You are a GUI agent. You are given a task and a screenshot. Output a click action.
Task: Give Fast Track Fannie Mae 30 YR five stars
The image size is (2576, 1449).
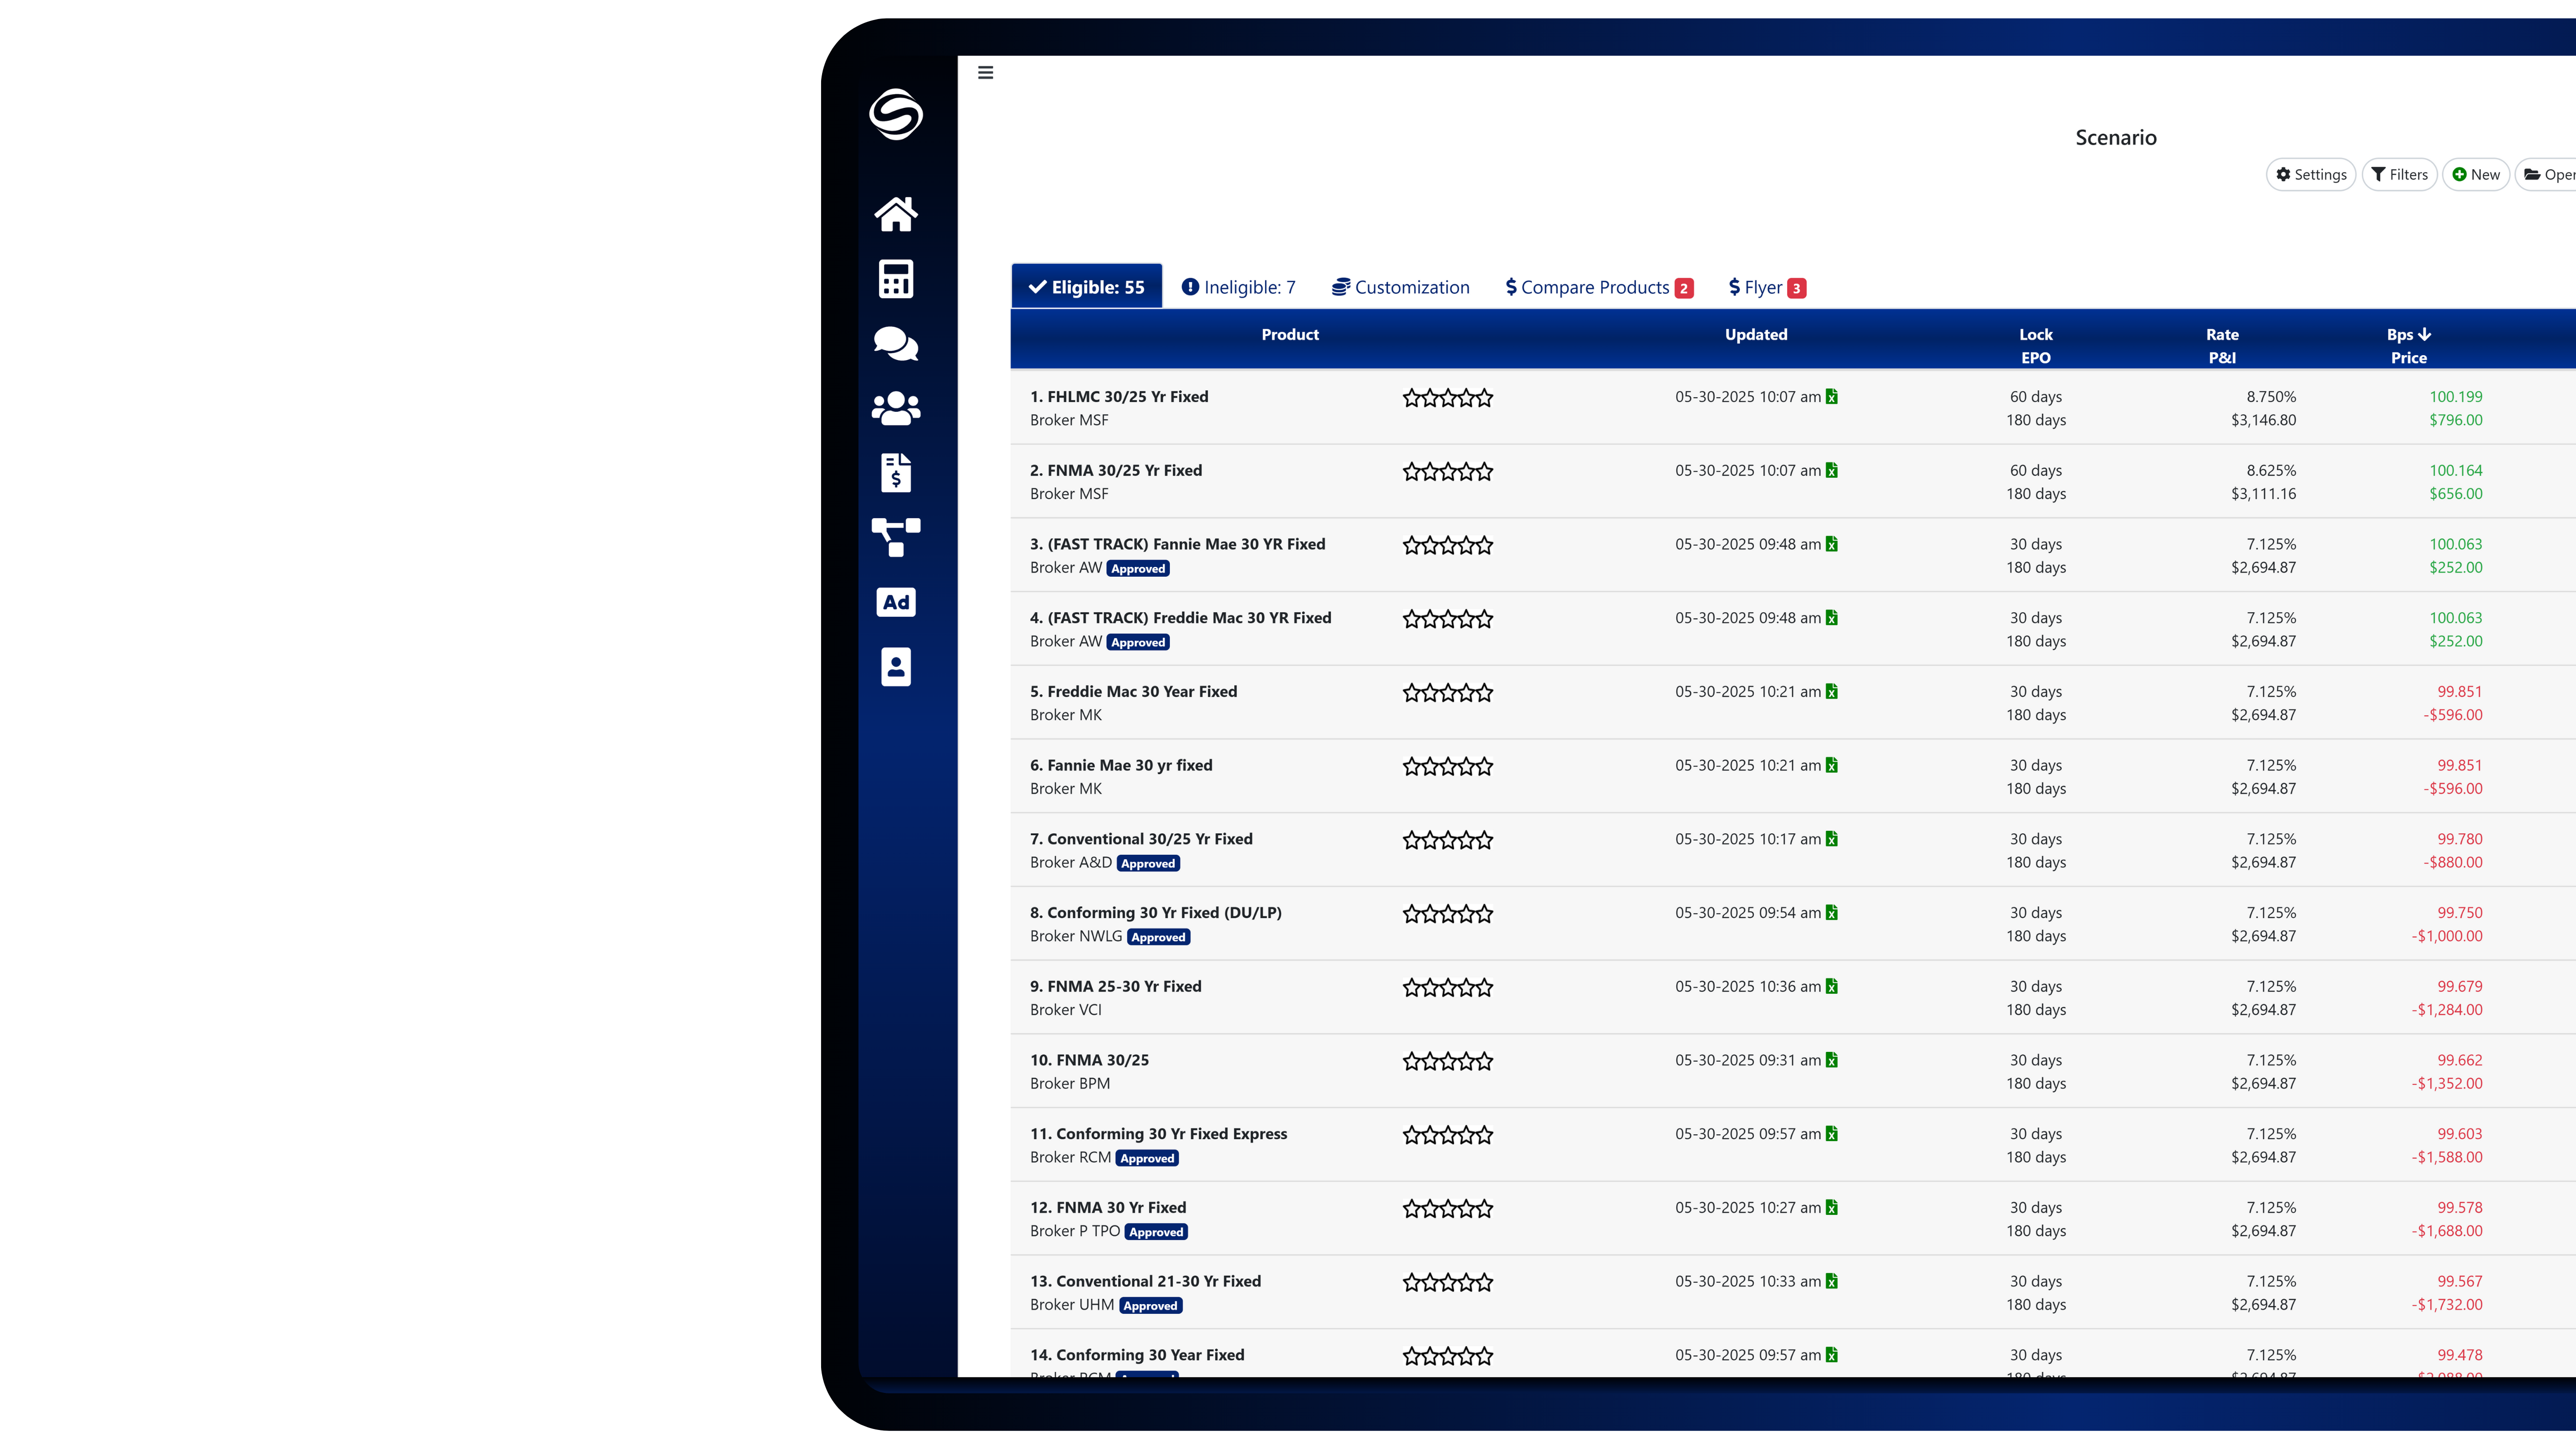pos(1484,545)
